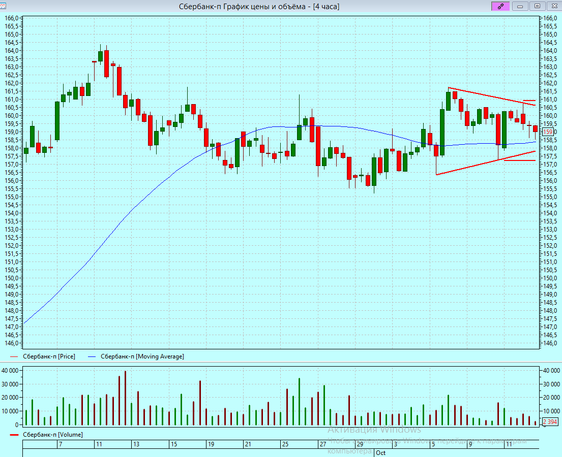Click date label '29' on the time axis
This screenshot has width=562, height=457.
point(360,444)
